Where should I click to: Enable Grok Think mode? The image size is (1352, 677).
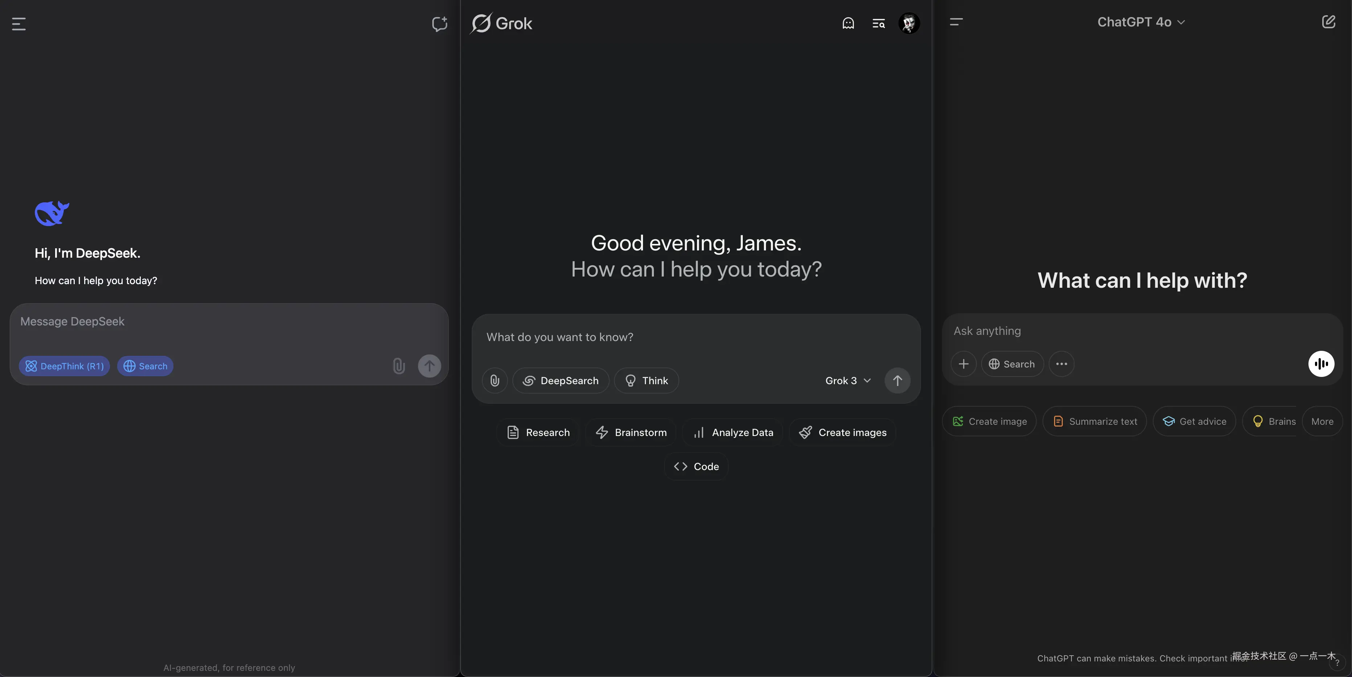click(x=647, y=381)
